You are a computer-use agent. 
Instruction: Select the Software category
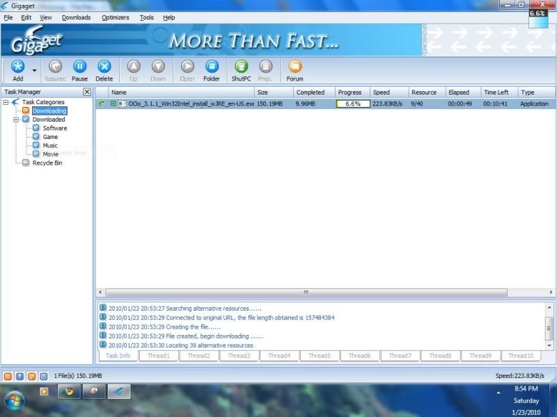pyautogui.click(x=54, y=128)
